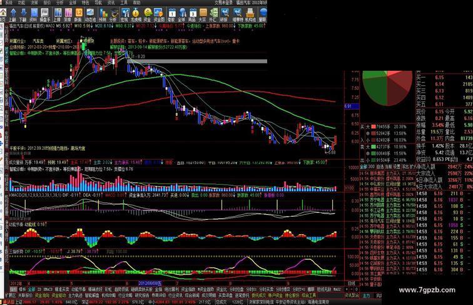This screenshot has height=305, width=473.
Task: Open the 功能 function menu
Action: pyautogui.click(x=21, y=3)
